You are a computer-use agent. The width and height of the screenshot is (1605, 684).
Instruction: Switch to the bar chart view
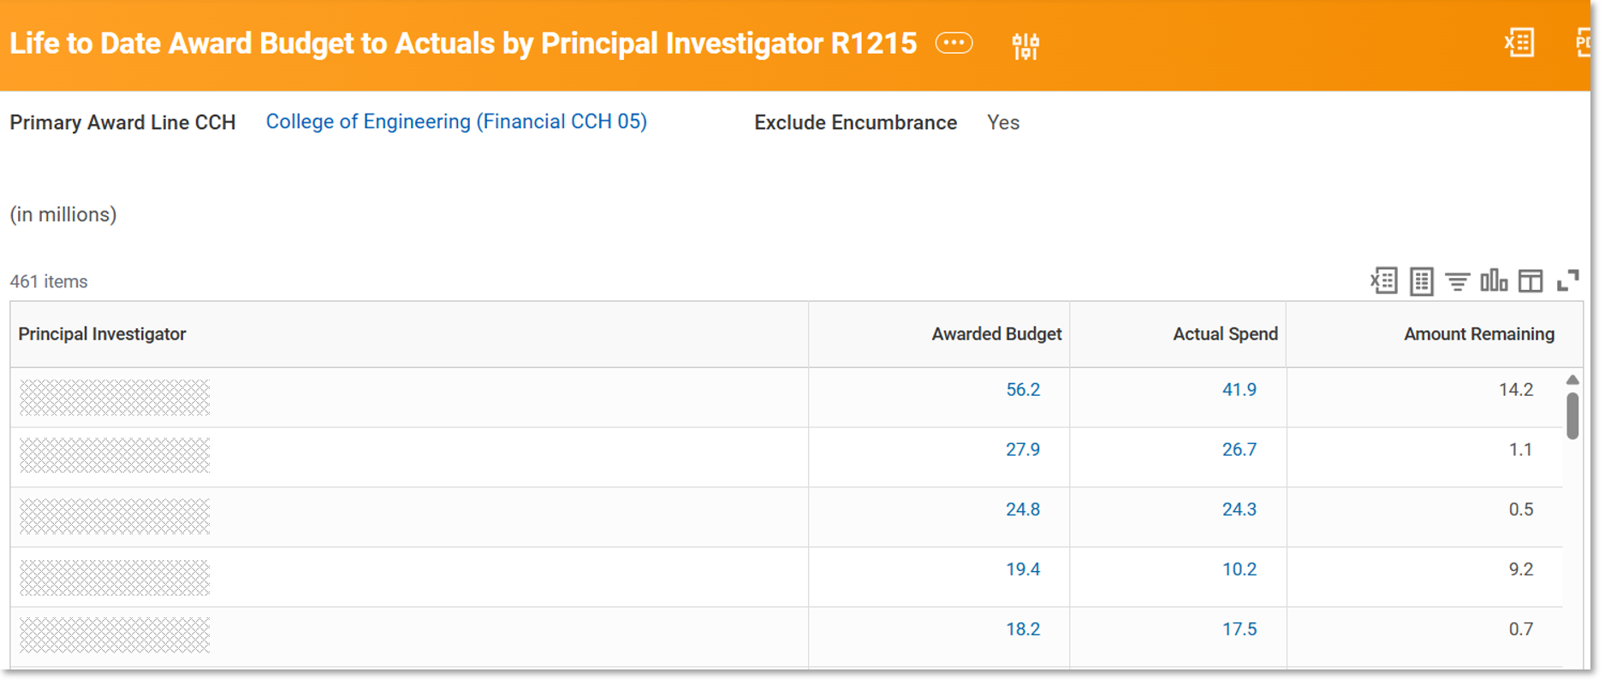coord(1494,280)
